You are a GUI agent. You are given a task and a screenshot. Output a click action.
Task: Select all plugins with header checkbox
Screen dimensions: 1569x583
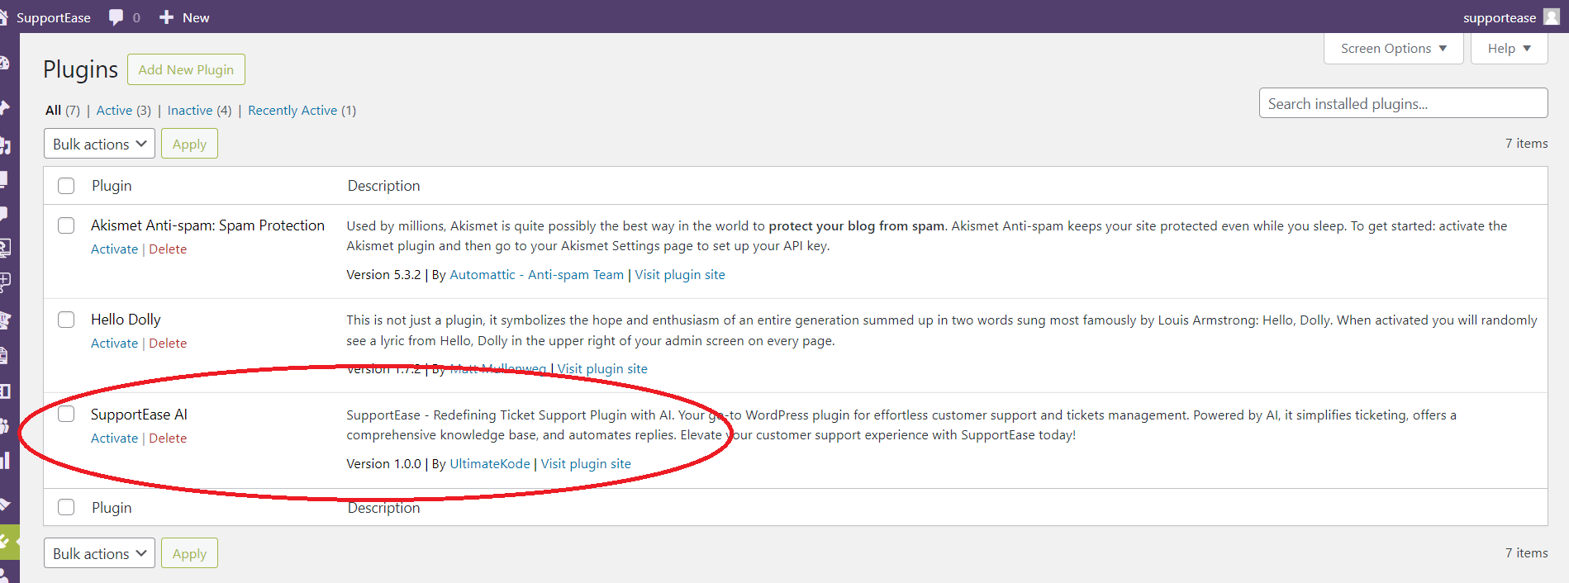[66, 186]
